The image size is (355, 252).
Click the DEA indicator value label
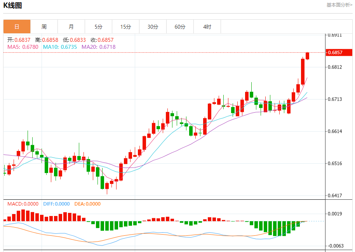point(87,204)
